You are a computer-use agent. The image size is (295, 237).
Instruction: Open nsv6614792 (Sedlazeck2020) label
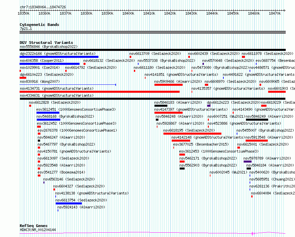(x=91, y=67)
